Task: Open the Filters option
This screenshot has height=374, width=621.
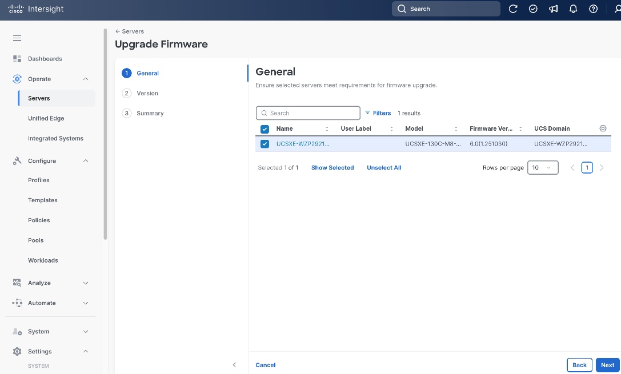Action: (378, 113)
